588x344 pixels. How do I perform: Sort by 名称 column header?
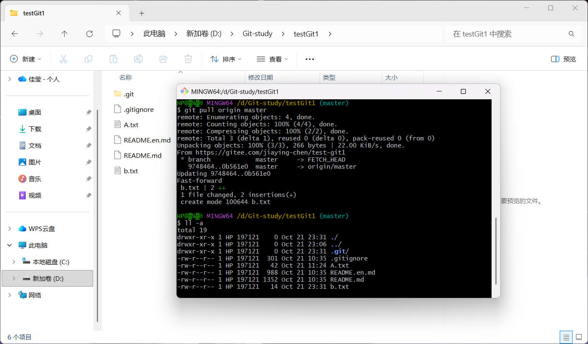[x=125, y=77]
